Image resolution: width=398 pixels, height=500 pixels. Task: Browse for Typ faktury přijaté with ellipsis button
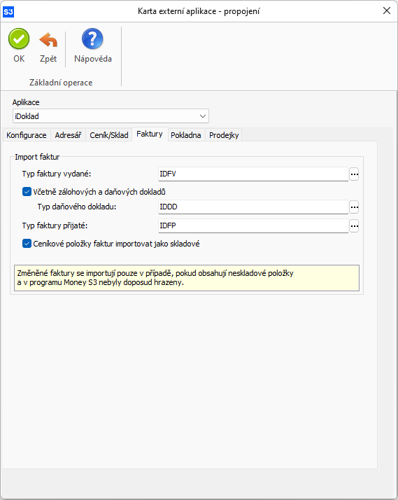click(x=354, y=226)
